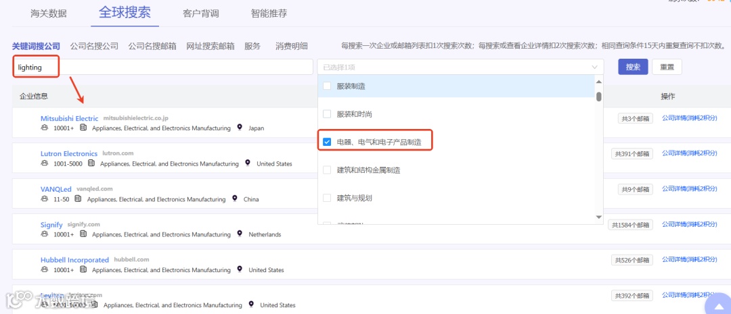This screenshot has height=314, width=731.
Task: Open Hubbell Incorporated company link
Action: point(74,260)
